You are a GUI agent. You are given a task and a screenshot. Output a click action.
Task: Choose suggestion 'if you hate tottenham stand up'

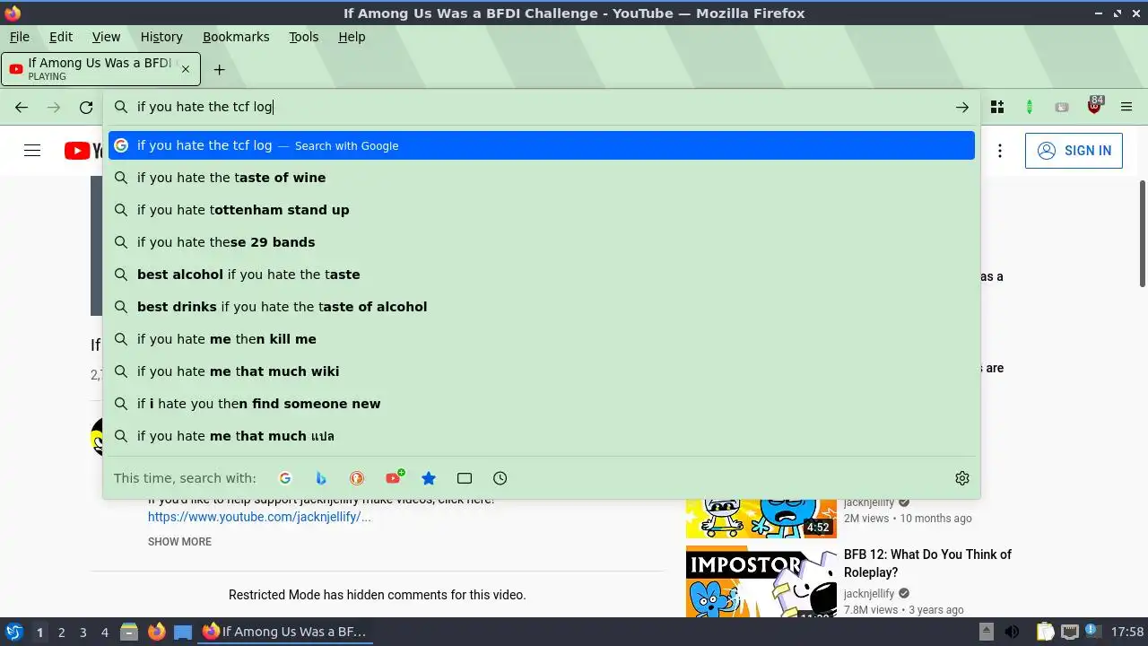[542, 210]
